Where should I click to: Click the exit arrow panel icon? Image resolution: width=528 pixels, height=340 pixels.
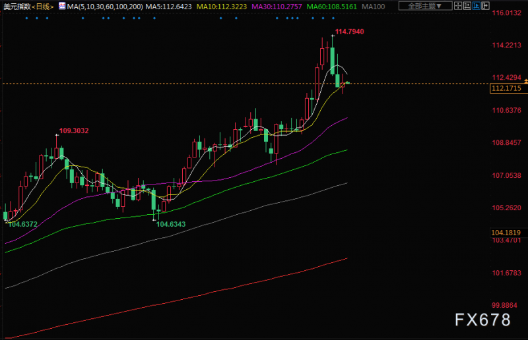[485, 6]
